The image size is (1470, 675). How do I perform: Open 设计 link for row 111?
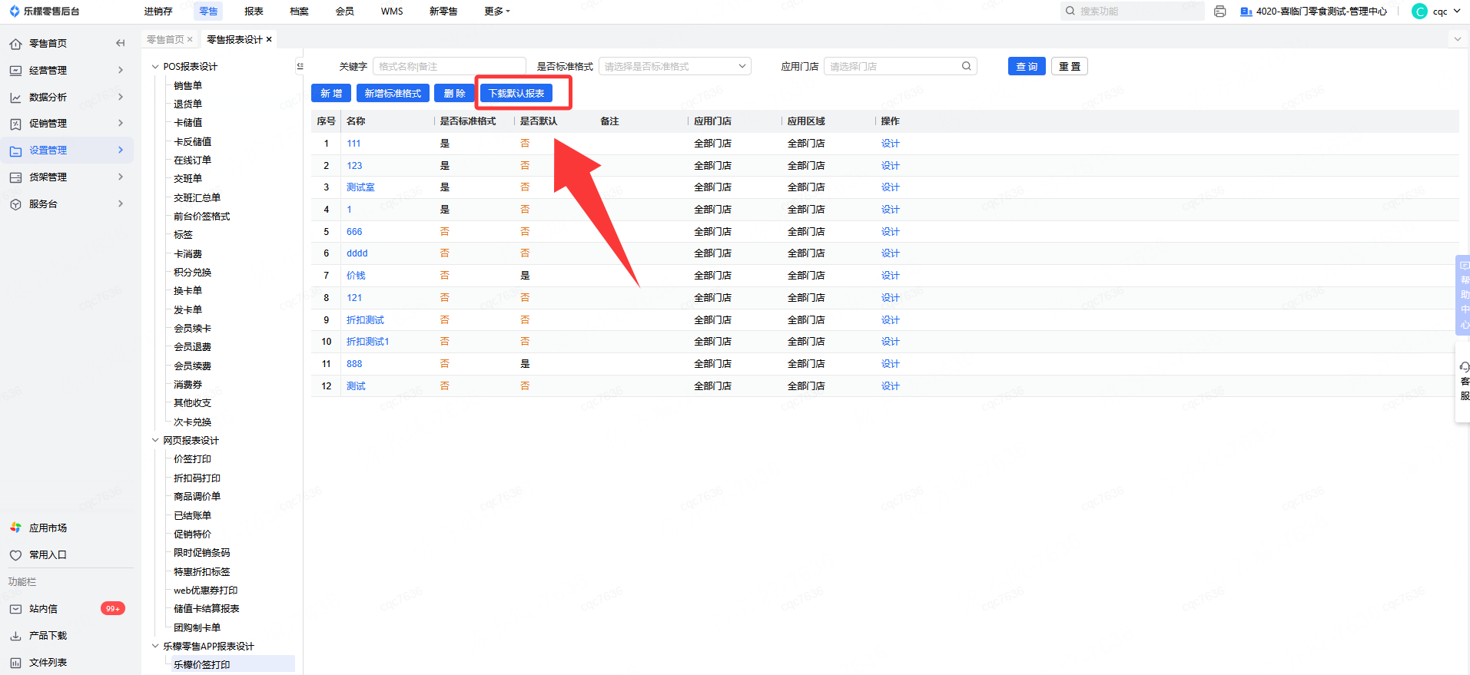coord(891,144)
